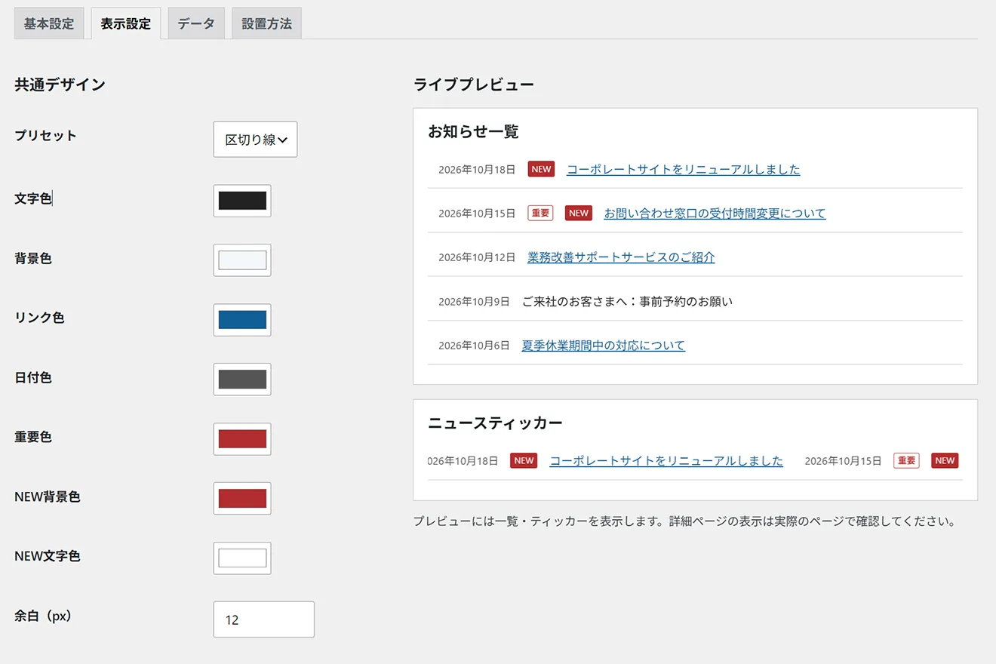This screenshot has width=996, height=664.
Task: Focus the 余白（px） input field
Action: (264, 619)
